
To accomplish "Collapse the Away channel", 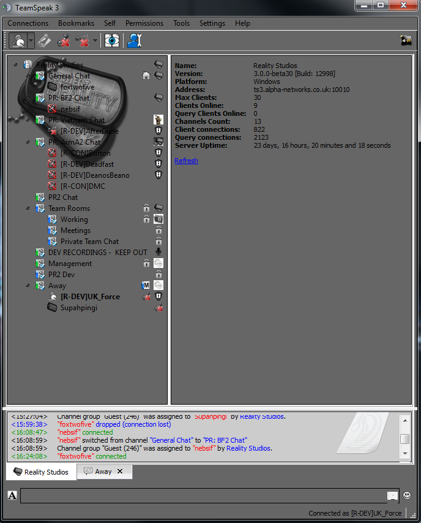I will pyautogui.click(x=28, y=286).
